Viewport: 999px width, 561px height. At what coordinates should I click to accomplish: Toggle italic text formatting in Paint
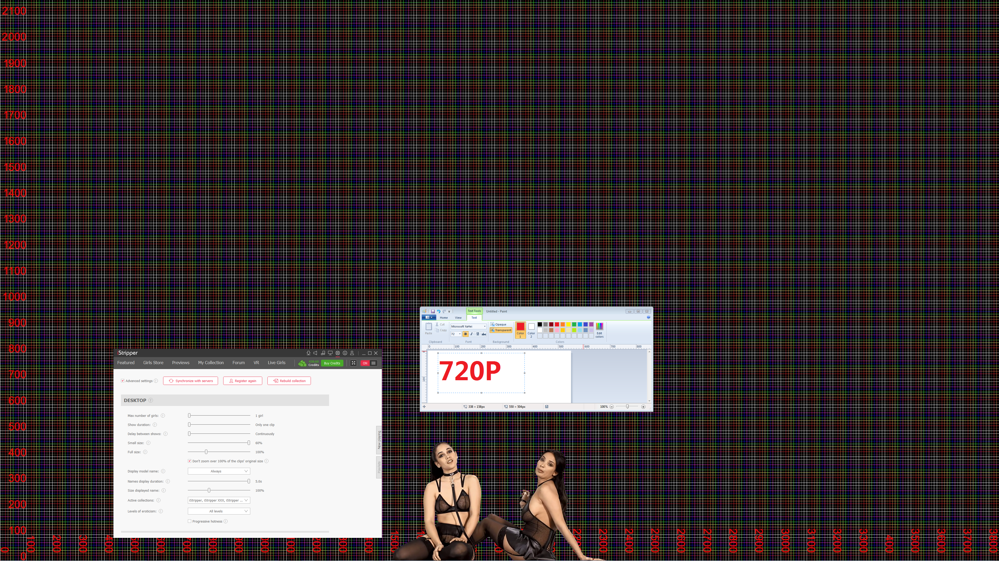(x=472, y=334)
